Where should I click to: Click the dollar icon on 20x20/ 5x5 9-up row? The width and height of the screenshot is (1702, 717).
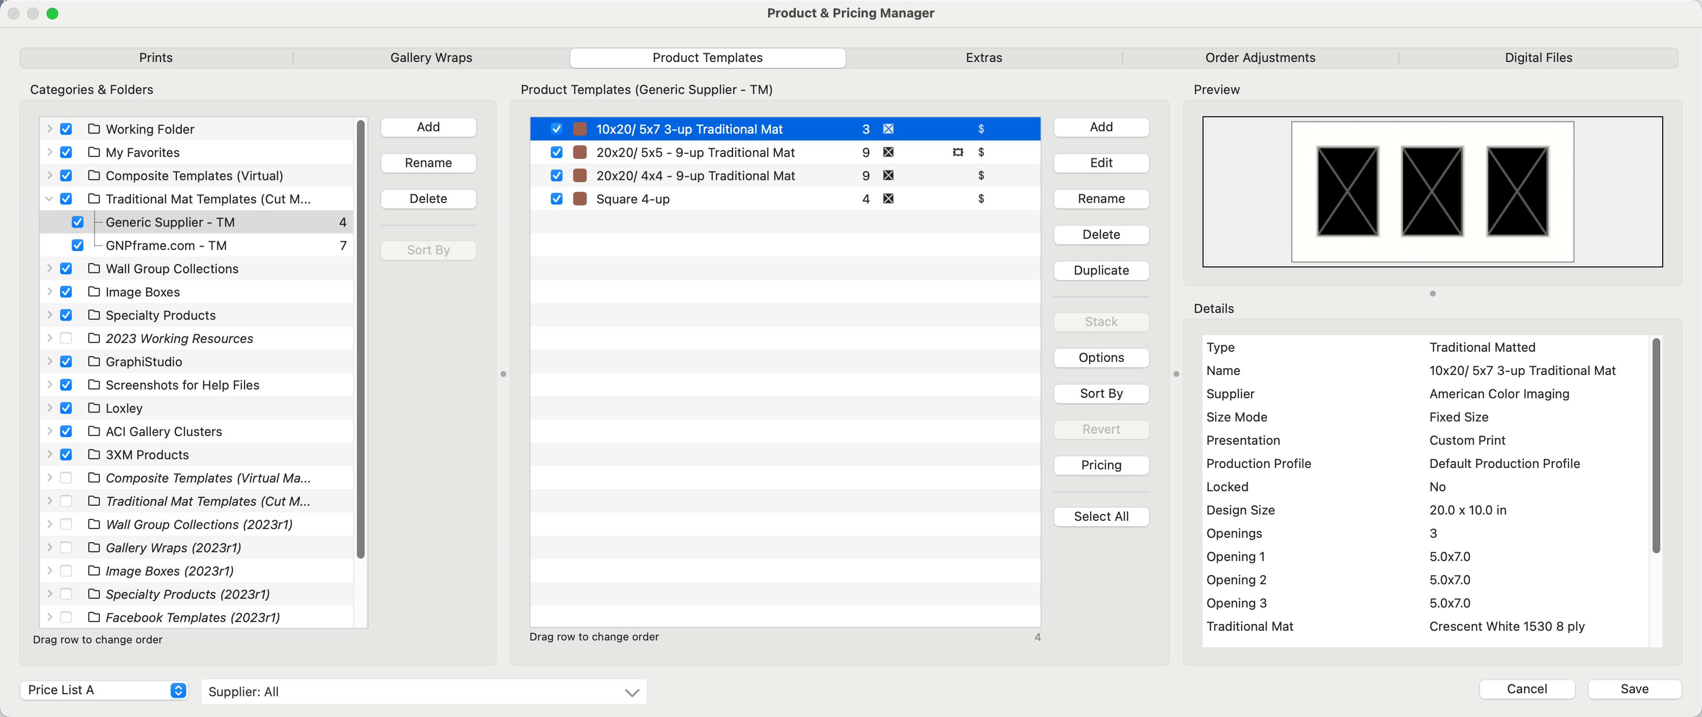tap(980, 153)
